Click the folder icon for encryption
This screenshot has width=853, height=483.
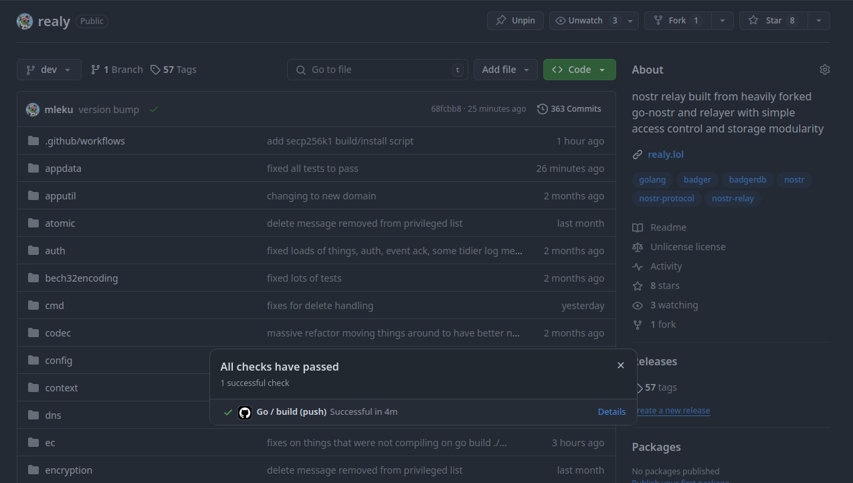click(x=33, y=470)
